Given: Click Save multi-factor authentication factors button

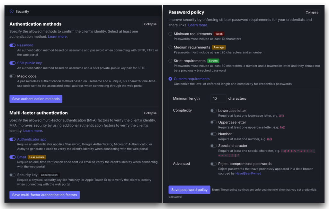Looking at the screenshot, I should (x=44, y=195).
